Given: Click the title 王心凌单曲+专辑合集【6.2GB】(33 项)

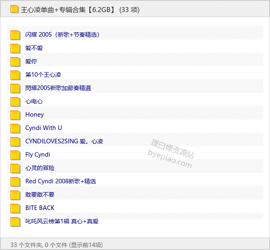Looking at the screenshot, I should pyautogui.click(x=80, y=10).
